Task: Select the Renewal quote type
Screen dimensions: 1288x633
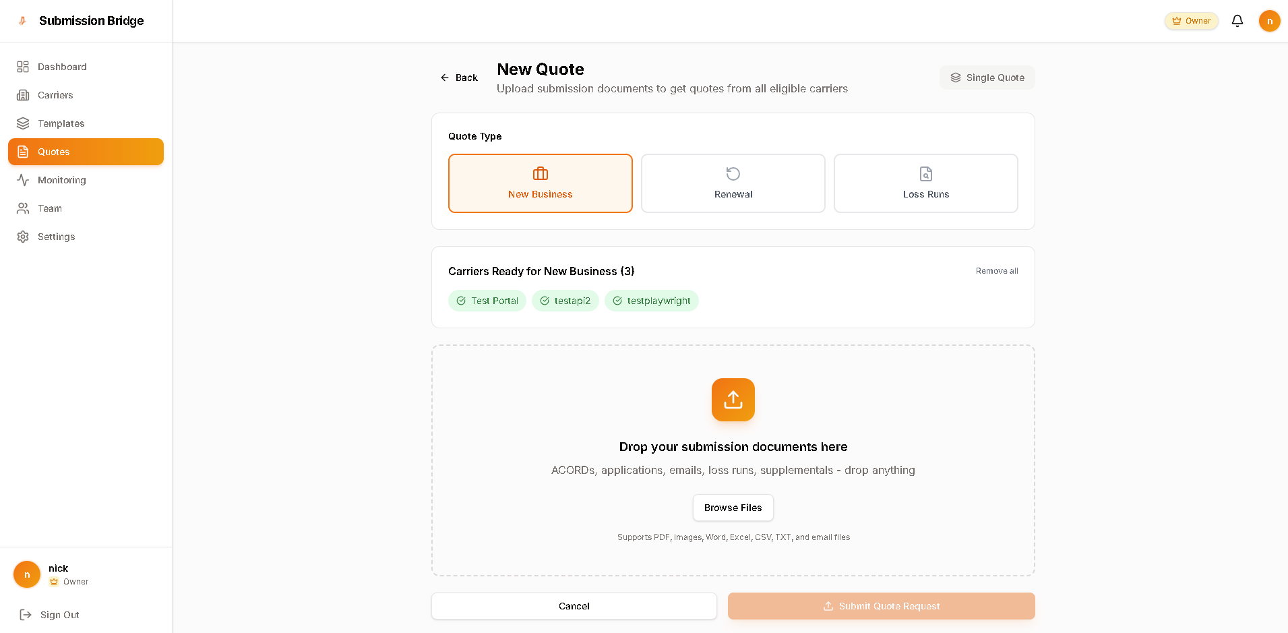Action: click(x=733, y=183)
